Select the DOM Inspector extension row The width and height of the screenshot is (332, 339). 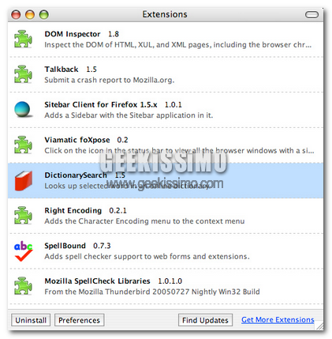click(166, 40)
